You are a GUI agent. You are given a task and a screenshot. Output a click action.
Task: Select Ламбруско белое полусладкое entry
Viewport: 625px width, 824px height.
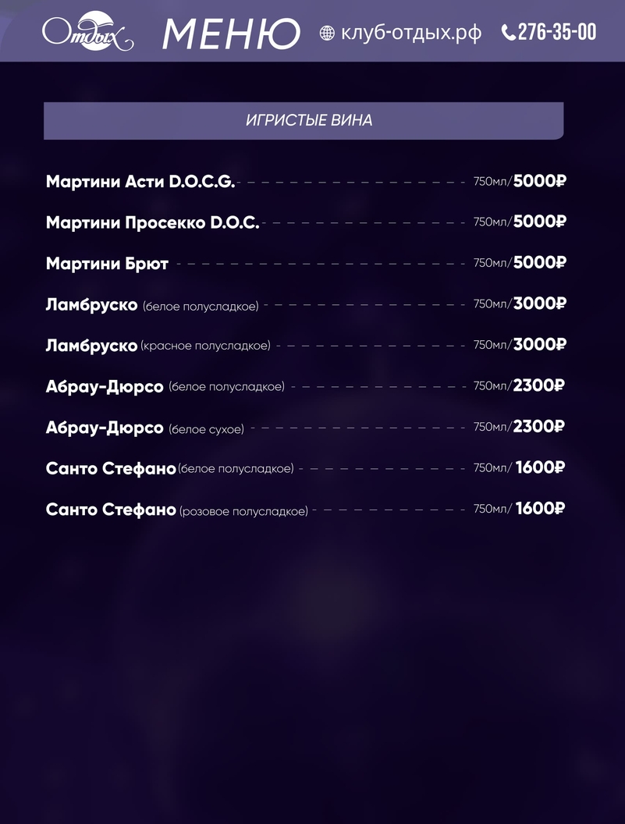pos(152,305)
